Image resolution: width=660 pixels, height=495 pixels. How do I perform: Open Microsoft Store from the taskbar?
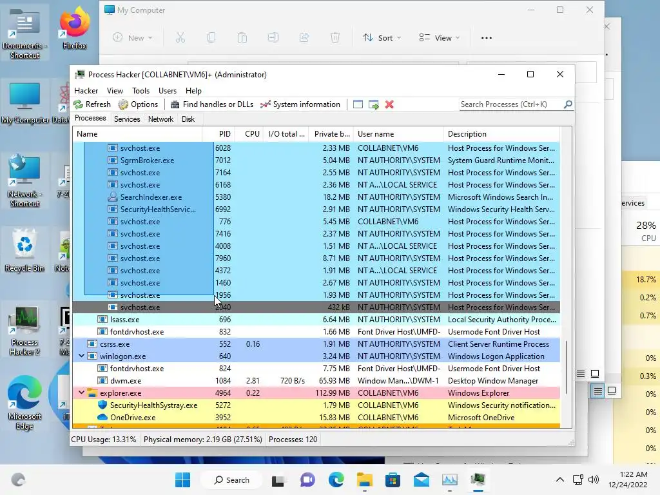[393, 480]
